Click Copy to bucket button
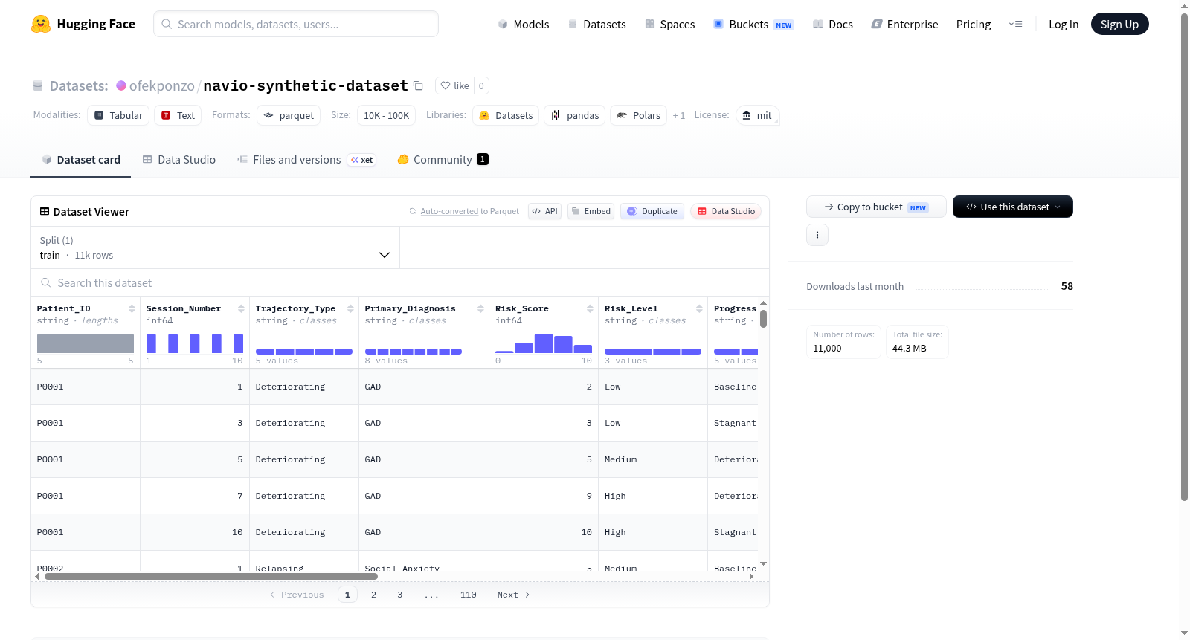1190x640 pixels. (876, 207)
